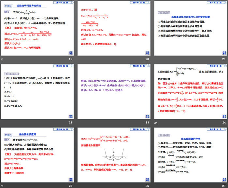Click the animation star under slide 22
This screenshot has height=188, width=228.
pos(2,122)
